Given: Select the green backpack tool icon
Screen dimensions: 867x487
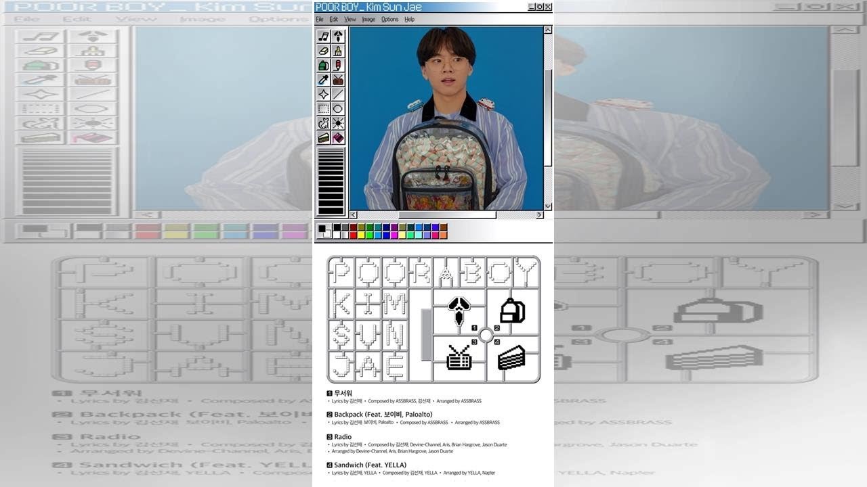Looking at the screenshot, I should click(324, 66).
